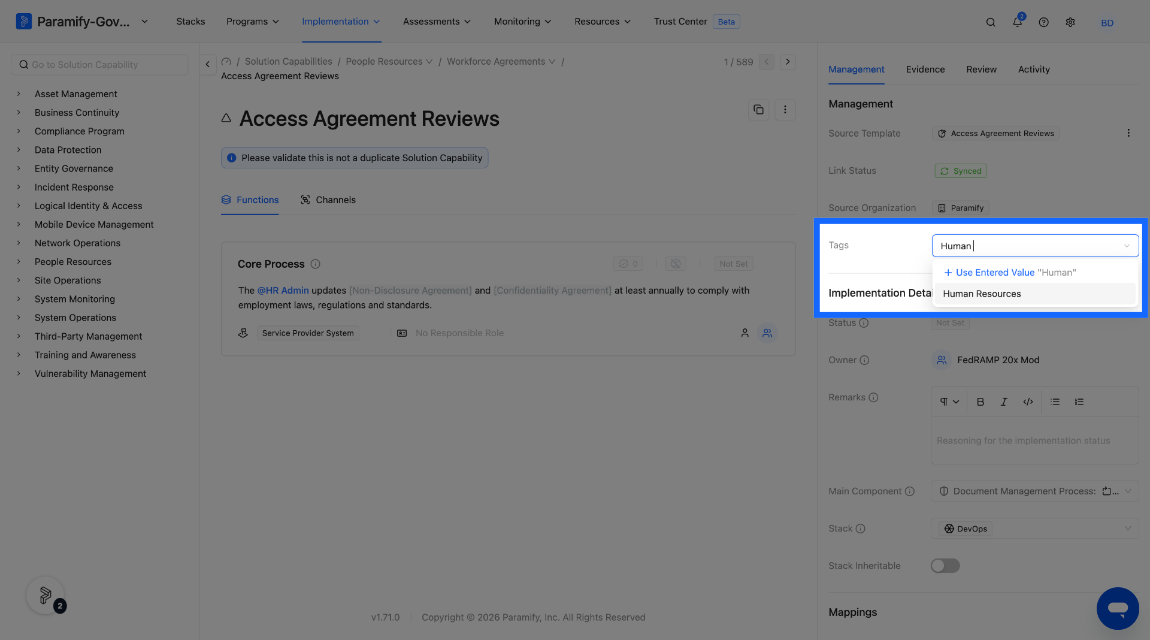Insert bulleted list in Remarks editor
Viewport: 1150px width, 640px height.
coord(1055,402)
